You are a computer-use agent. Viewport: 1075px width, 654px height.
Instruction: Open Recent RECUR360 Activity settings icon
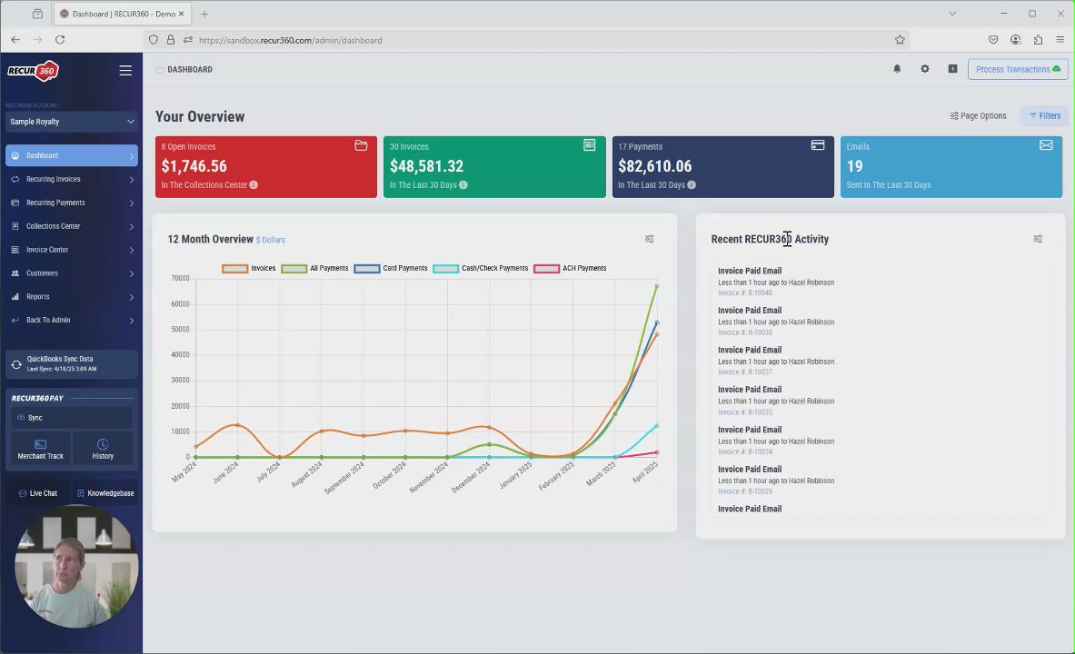(x=1038, y=239)
